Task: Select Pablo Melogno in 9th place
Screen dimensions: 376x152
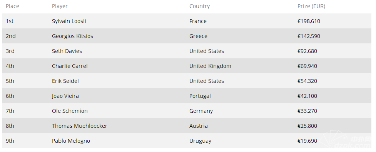Action: 71,141
